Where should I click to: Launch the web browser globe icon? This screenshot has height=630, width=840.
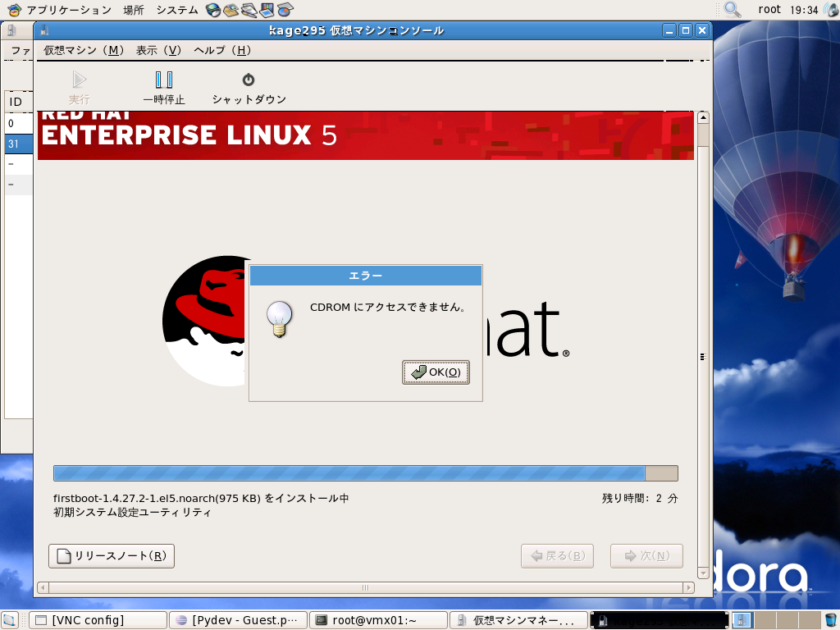coord(213,10)
